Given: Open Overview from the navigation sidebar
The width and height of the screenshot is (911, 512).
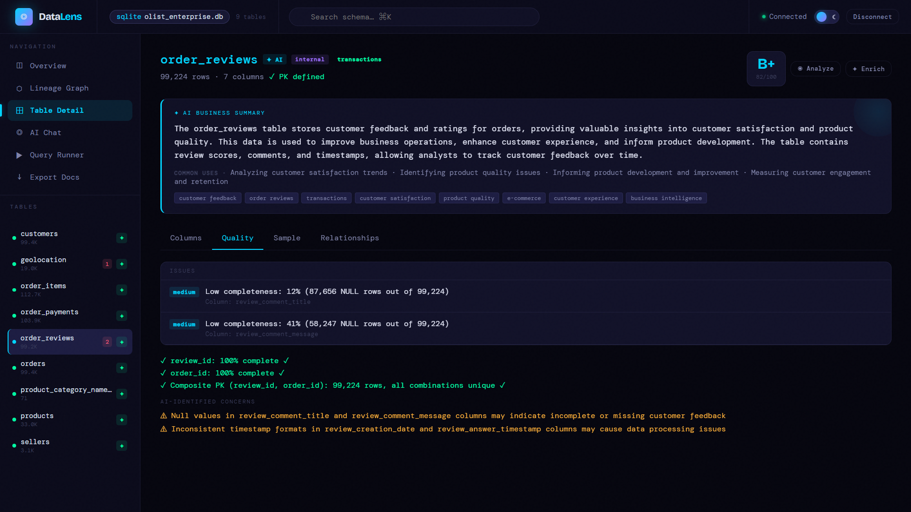Looking at the screenshot, I should 70,66.
